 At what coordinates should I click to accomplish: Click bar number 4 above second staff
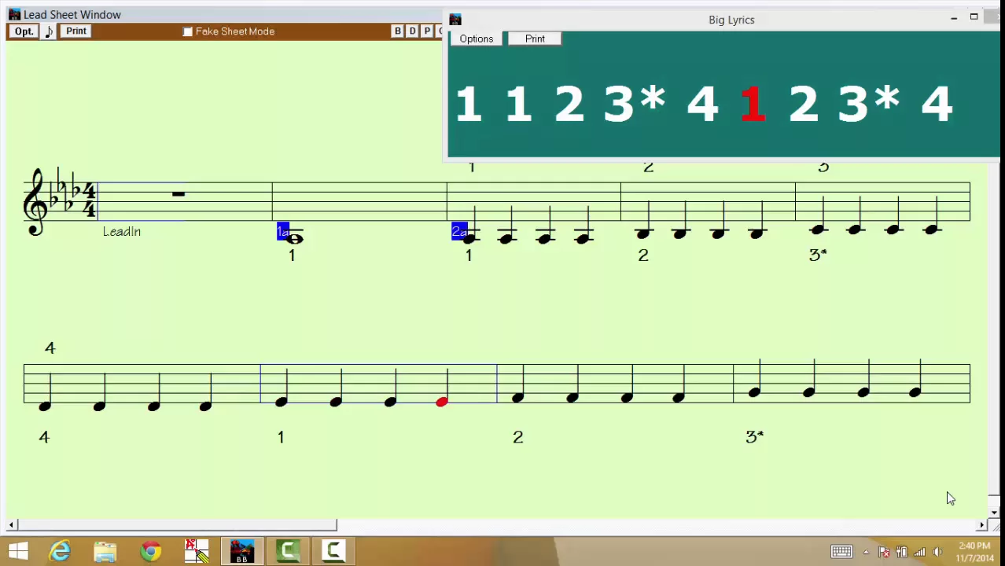50,347
